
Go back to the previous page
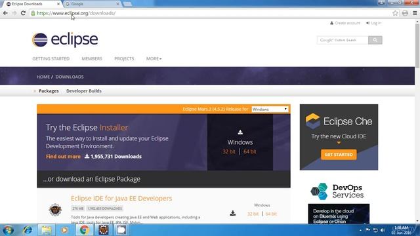(5, 13)
